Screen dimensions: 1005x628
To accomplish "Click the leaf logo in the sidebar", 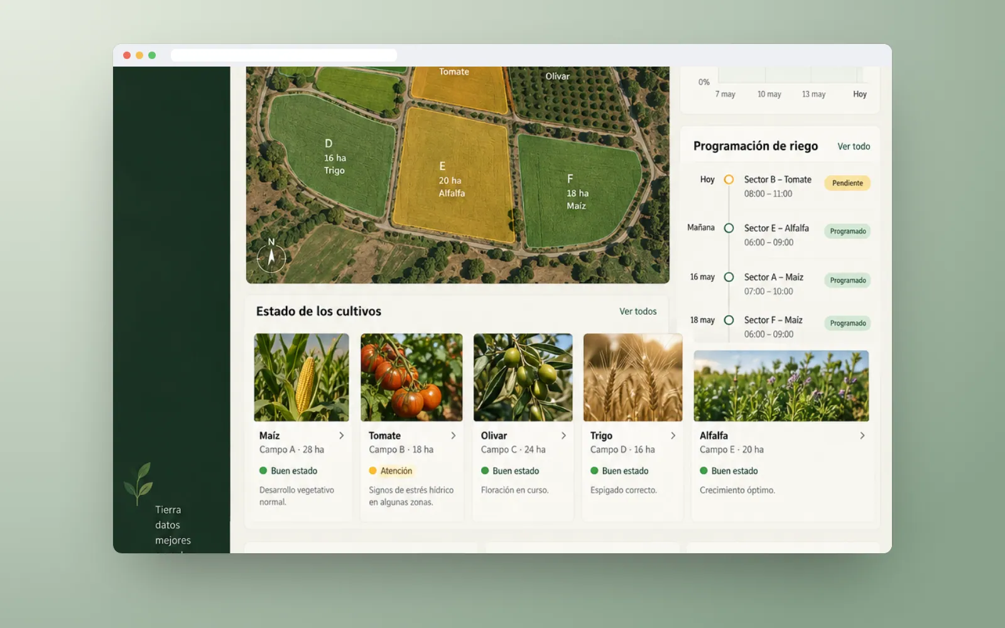I will coord(138,483).
